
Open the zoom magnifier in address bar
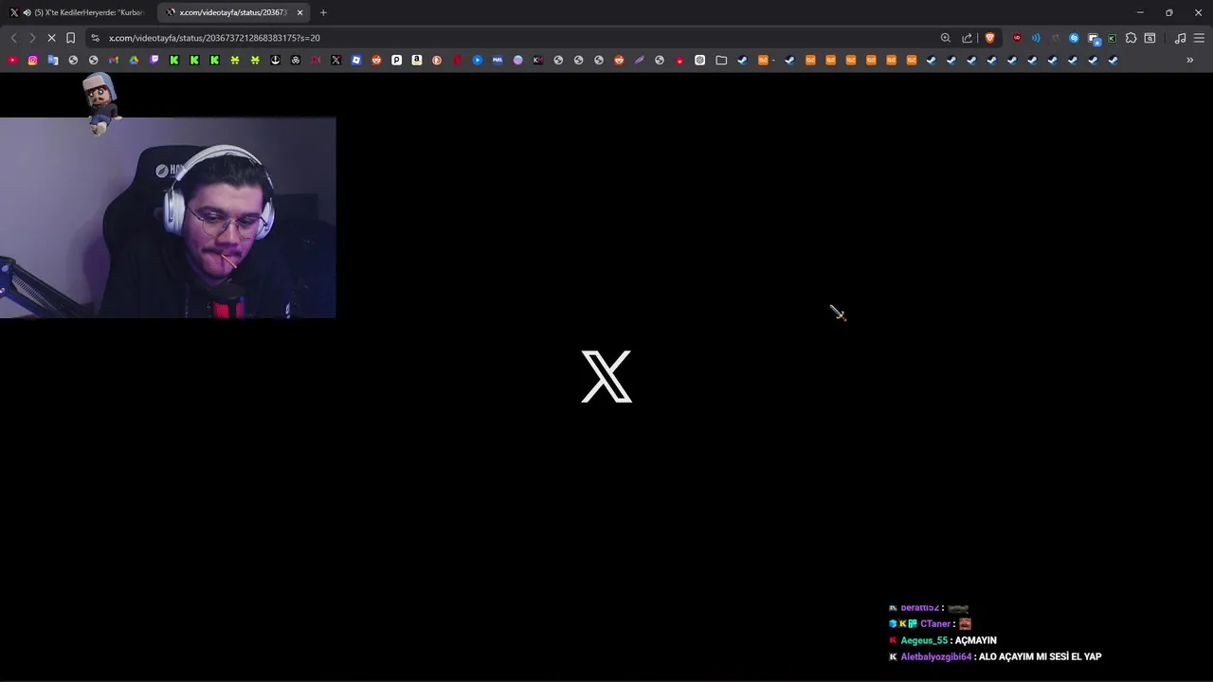[945, 38]
